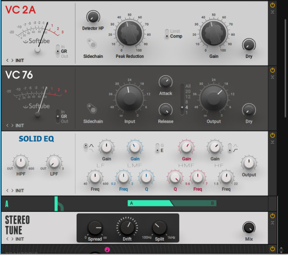Click the Stereo Tune Split knob

click(159, 228)
